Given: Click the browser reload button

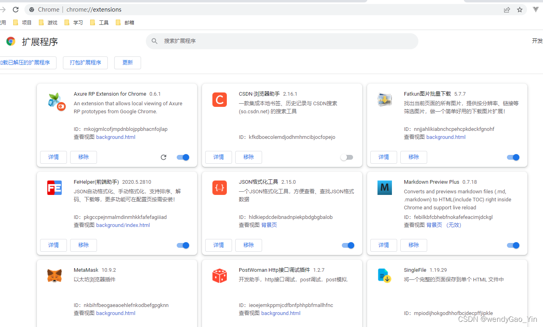Looking at the screenshot, I should pos(16,10).
